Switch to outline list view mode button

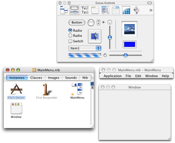(x=92, y=87)
